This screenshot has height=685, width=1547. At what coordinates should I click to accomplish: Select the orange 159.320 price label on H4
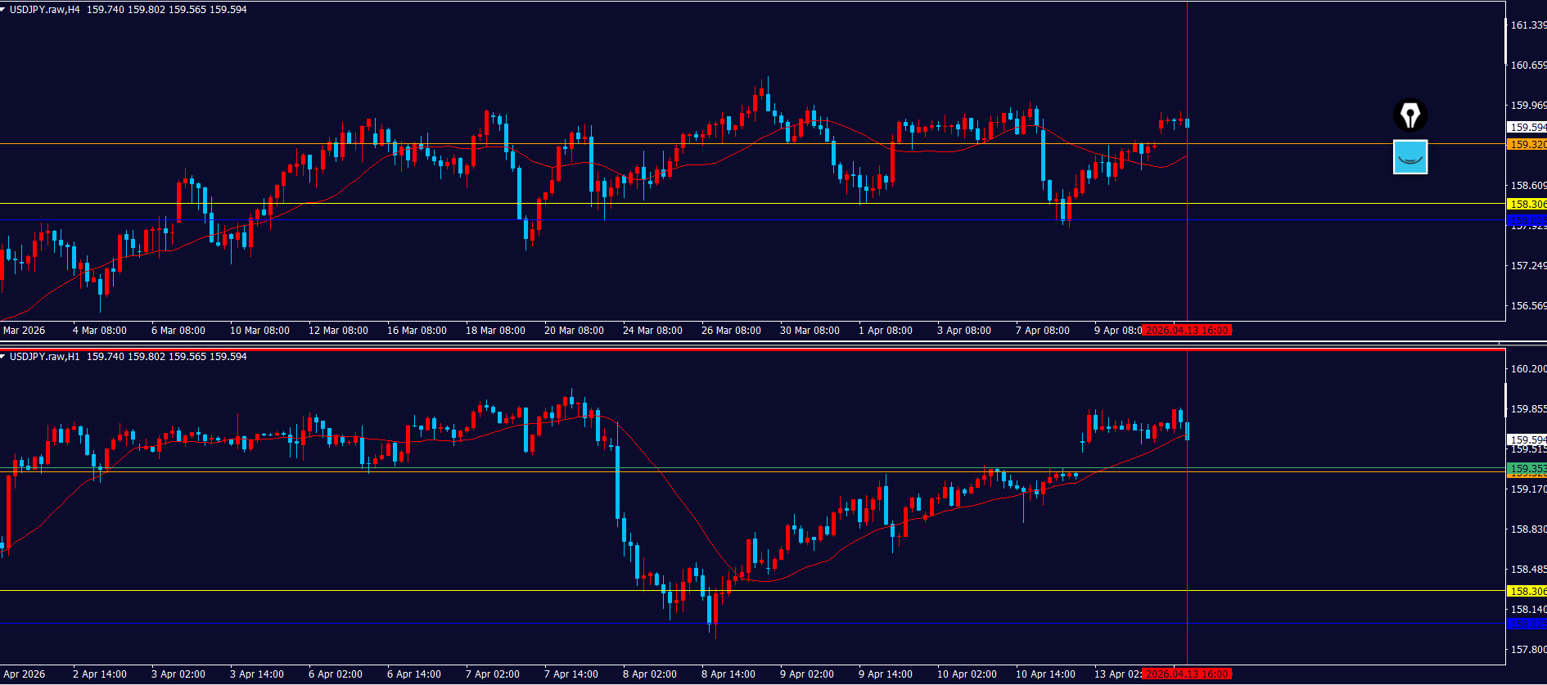pyautogui.click(x=1527, y=145)
